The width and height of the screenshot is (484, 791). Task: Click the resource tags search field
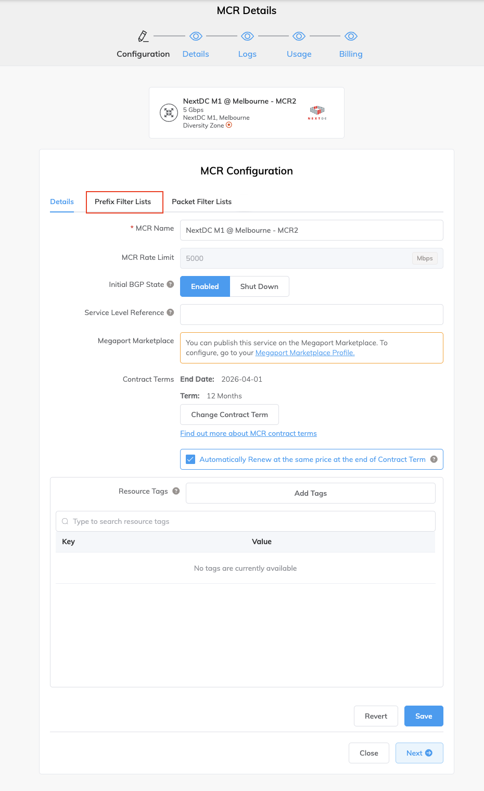coord(245,521)
